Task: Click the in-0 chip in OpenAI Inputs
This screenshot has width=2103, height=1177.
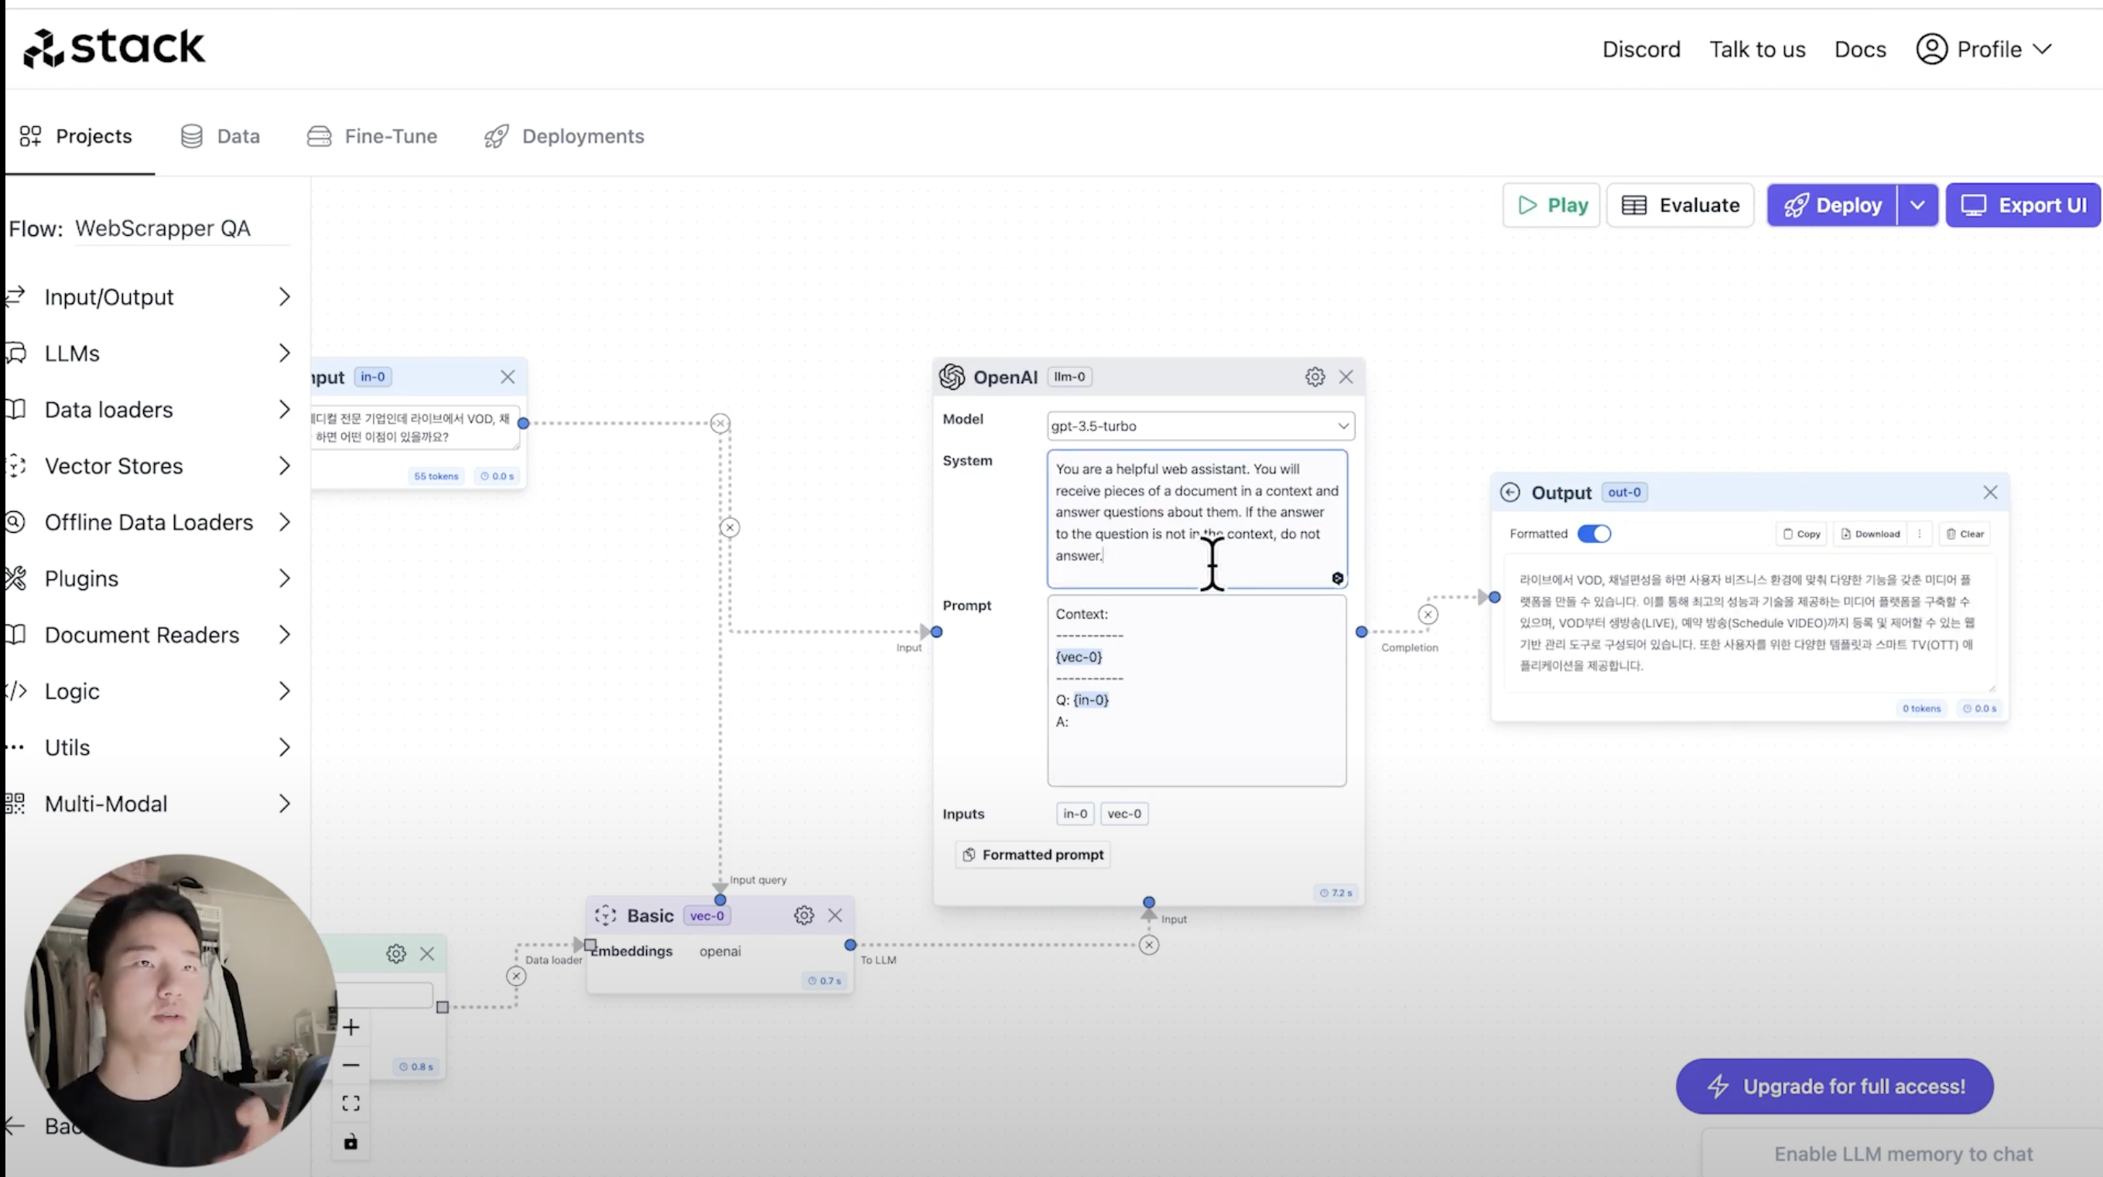Action: (1075, 814)
